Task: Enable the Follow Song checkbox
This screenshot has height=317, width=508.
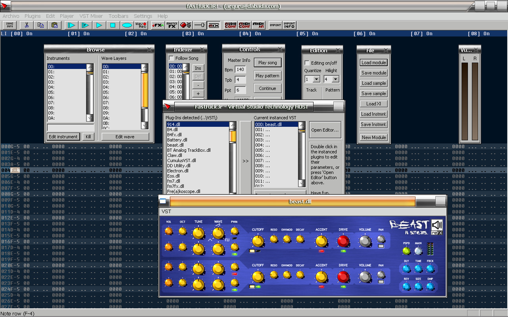Action: 171,58
